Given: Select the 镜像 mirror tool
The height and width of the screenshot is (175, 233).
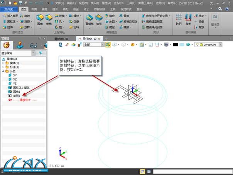Looking at the screenshot, I should 199,21.
